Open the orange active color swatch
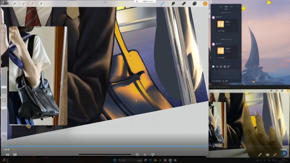 pos(205,4)
